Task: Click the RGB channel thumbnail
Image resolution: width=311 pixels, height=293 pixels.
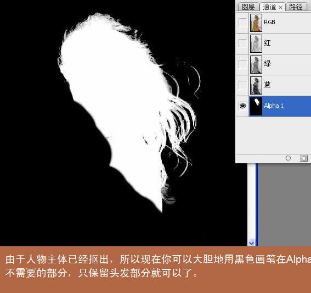Action: [x=256, y=23]
